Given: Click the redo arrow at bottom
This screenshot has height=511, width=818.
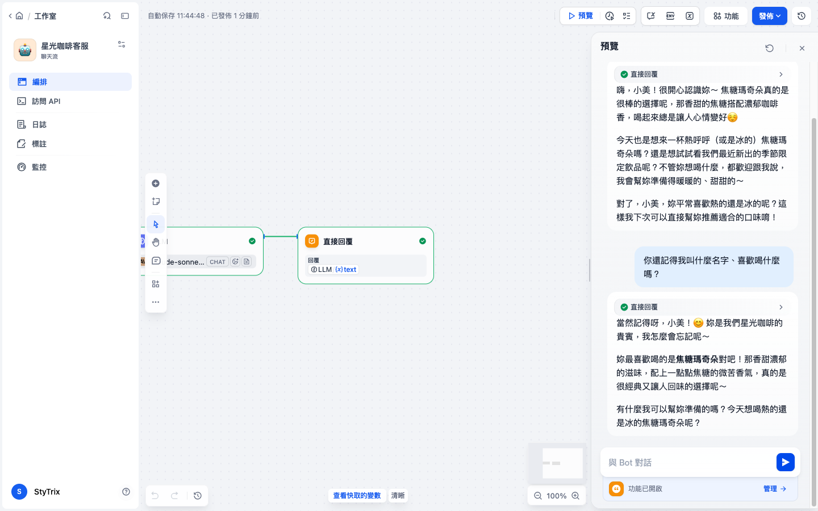Looking at the screenshot, I should click(175, 496).
